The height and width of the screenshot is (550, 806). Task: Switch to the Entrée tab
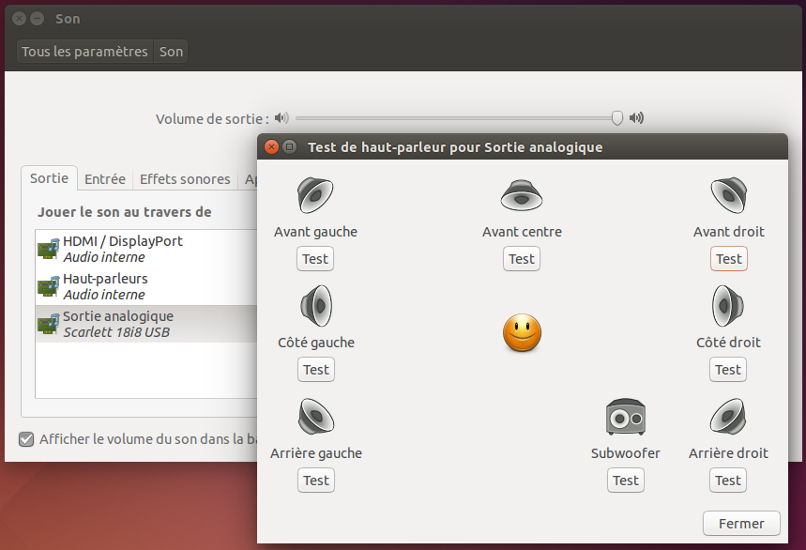click(105, 179)
